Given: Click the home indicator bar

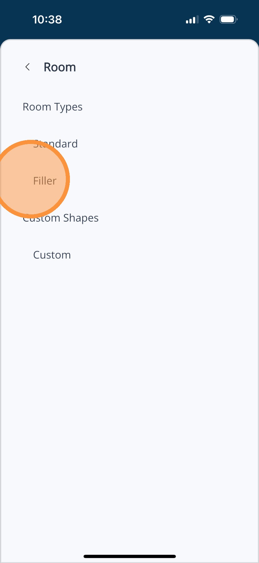Looking at the screenshot, I should (129, 556).
